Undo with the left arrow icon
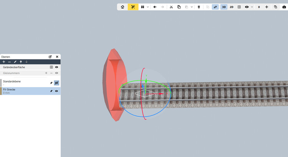Viewport: 288px width, 157px height. pos(155,7)
